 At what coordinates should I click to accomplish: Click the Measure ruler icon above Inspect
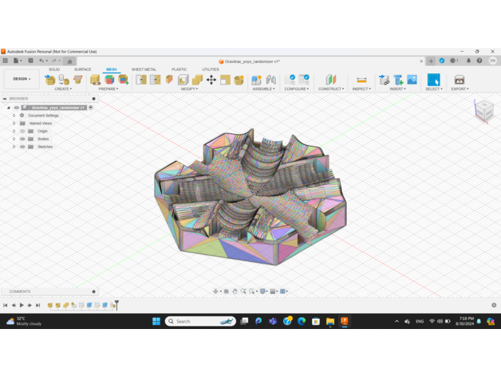361,80
